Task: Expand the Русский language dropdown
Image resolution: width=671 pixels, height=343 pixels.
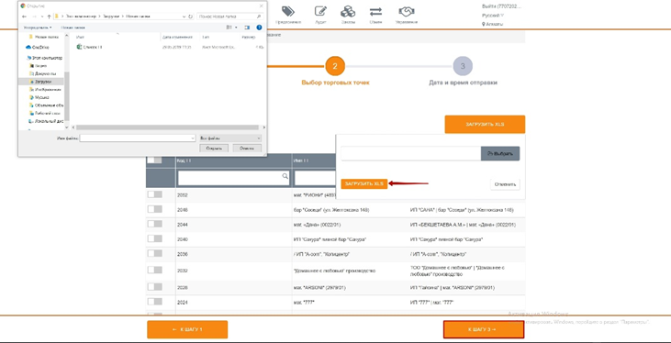Action: [493, 15]
